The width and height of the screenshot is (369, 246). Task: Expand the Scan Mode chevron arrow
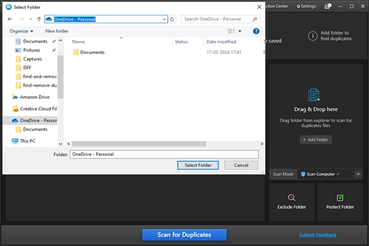click(358, 174)
